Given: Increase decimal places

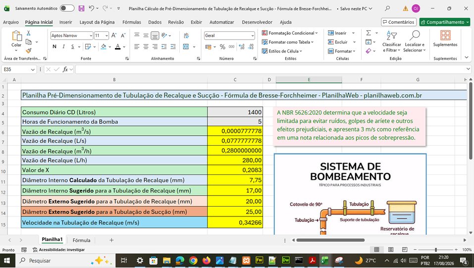Looking at the screenshot, I should [x=242, y=47].
